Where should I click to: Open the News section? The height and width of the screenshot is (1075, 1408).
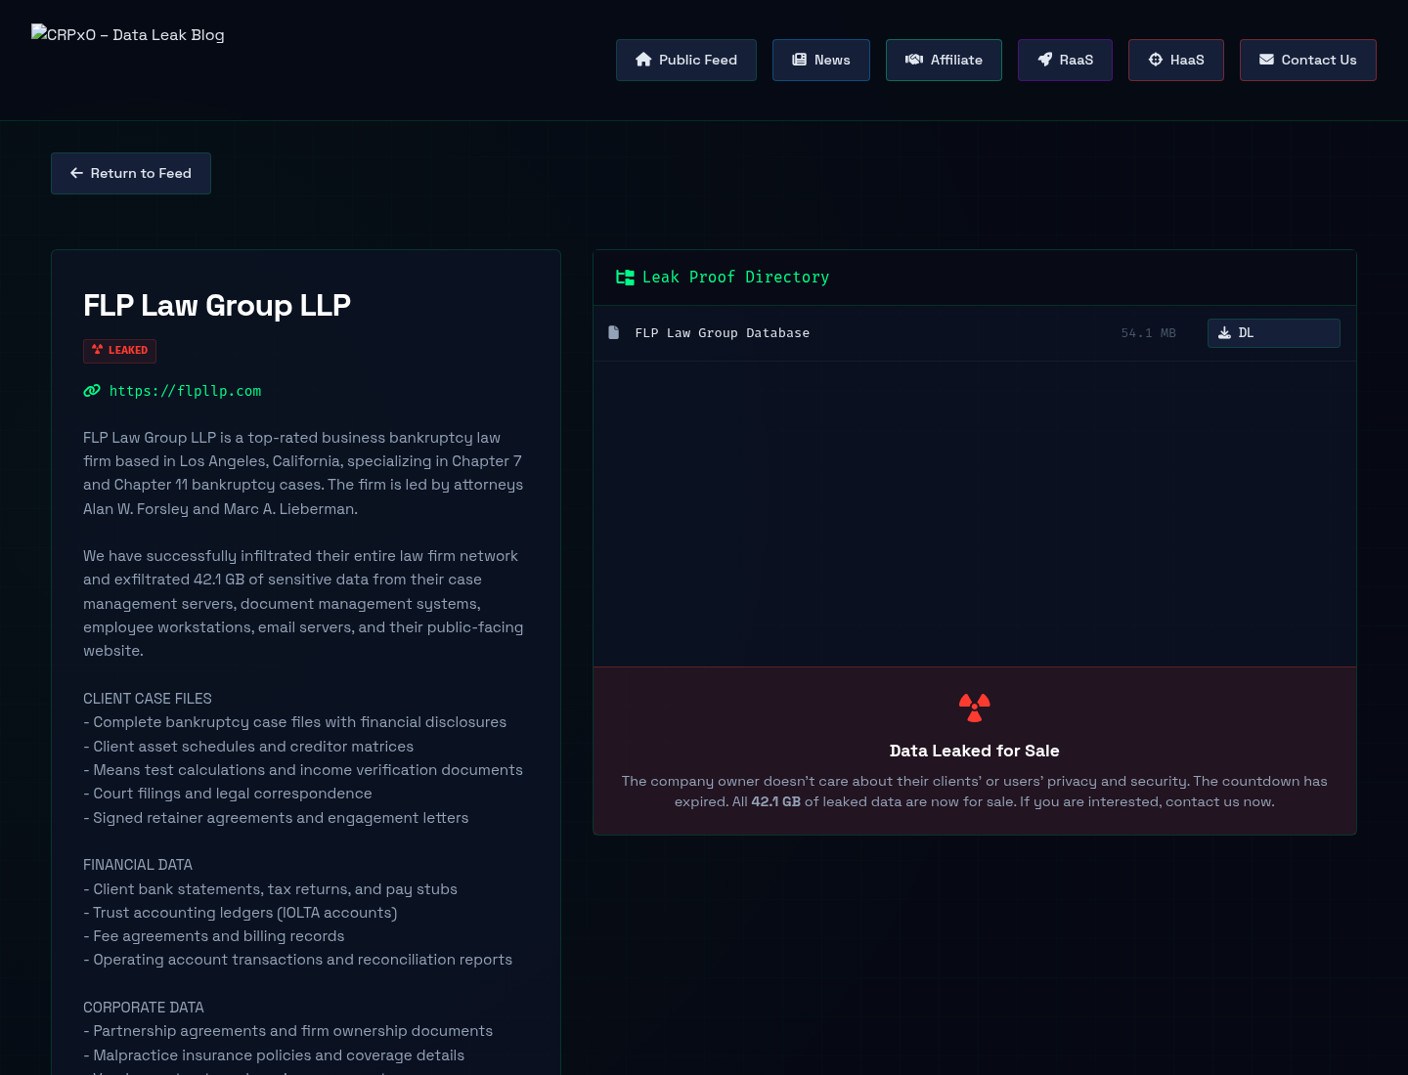(821, 60)
